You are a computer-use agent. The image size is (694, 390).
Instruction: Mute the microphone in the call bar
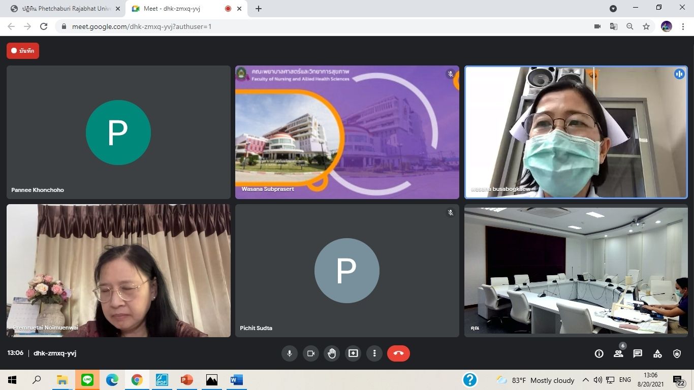(290, 353)
